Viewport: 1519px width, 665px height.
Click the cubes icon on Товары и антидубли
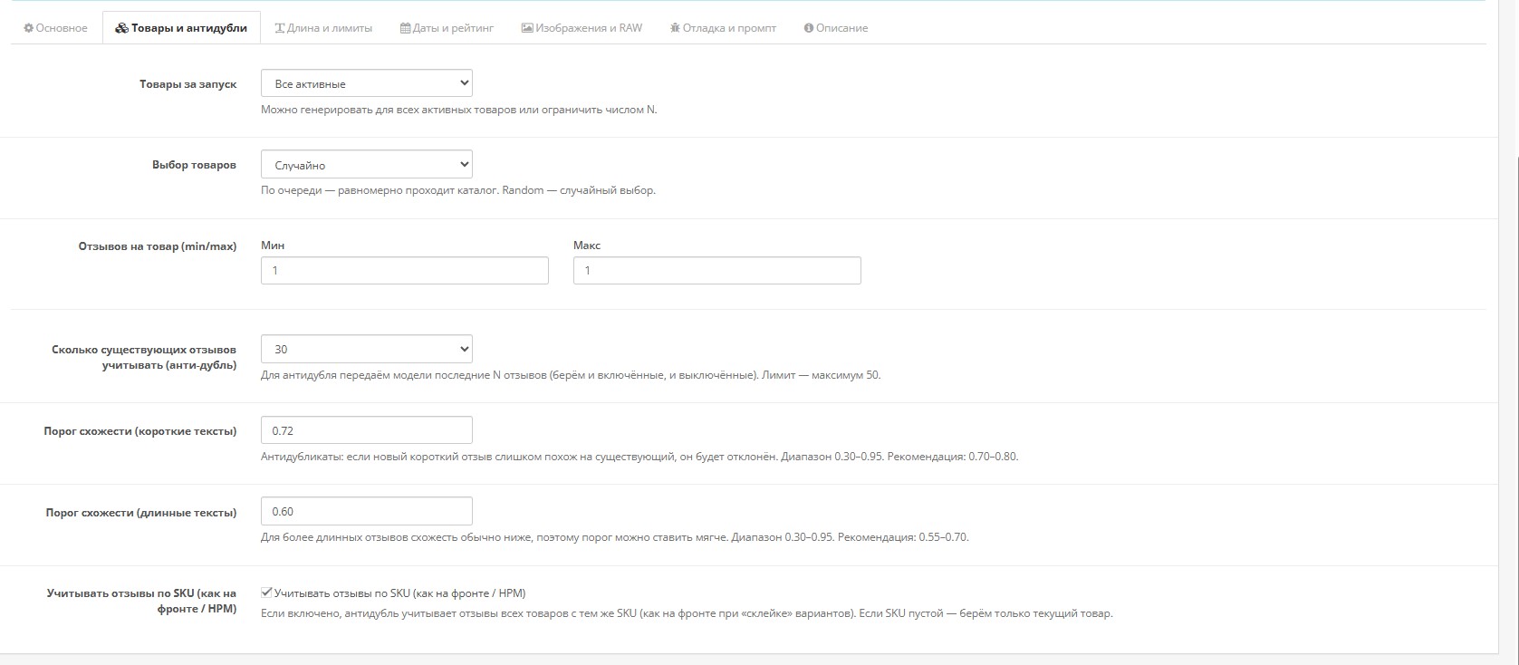(x=121, y=28)
